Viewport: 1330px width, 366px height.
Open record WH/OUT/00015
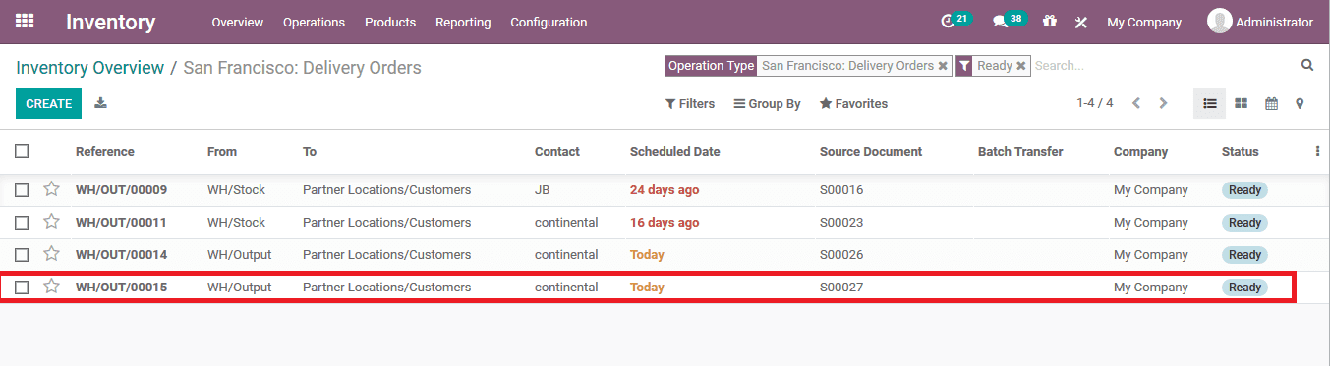click(121, 288)
